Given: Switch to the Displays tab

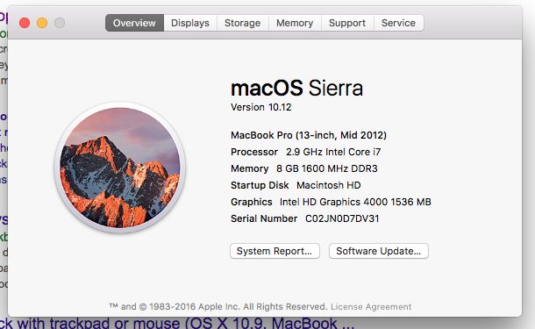Looking at the screenshot, I should [x=190, y=23].
